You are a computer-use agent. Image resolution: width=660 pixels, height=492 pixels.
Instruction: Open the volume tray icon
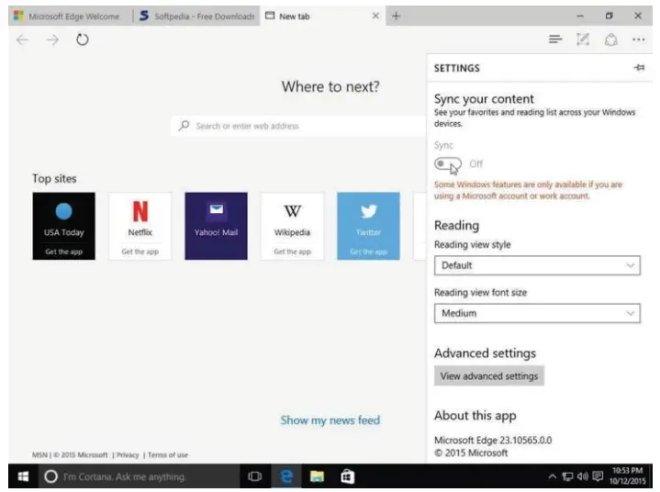pyautogui.click(x=583, y=476)
